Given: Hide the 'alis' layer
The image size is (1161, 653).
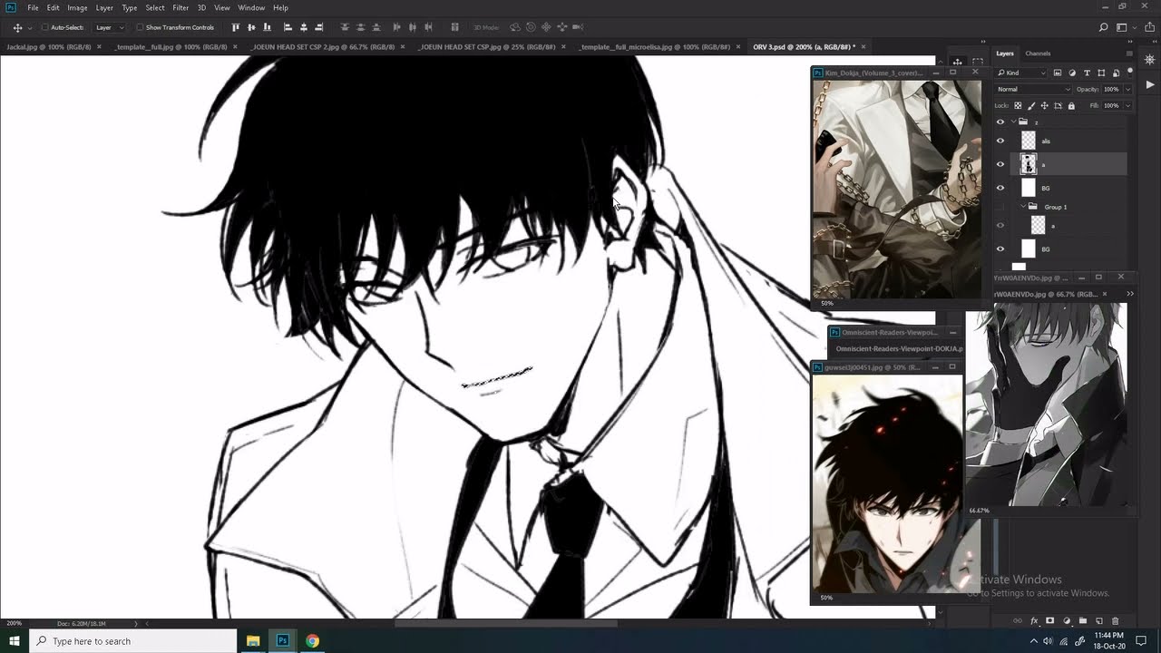Looking at the screenshot, I should 1000,141.
